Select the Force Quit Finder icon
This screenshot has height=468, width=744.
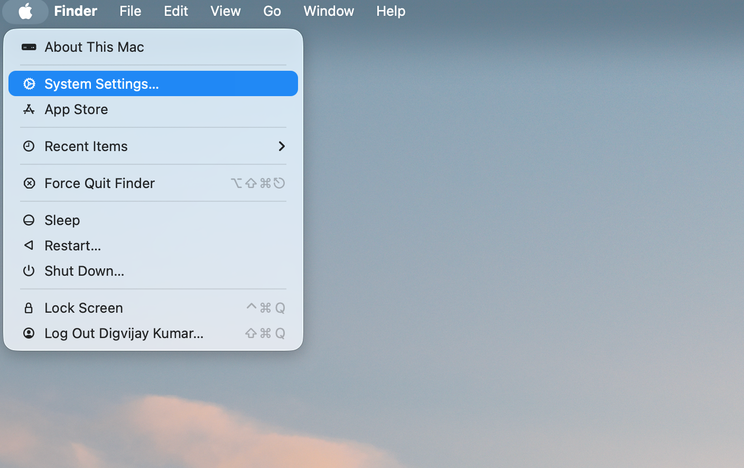tap(29, 183)
